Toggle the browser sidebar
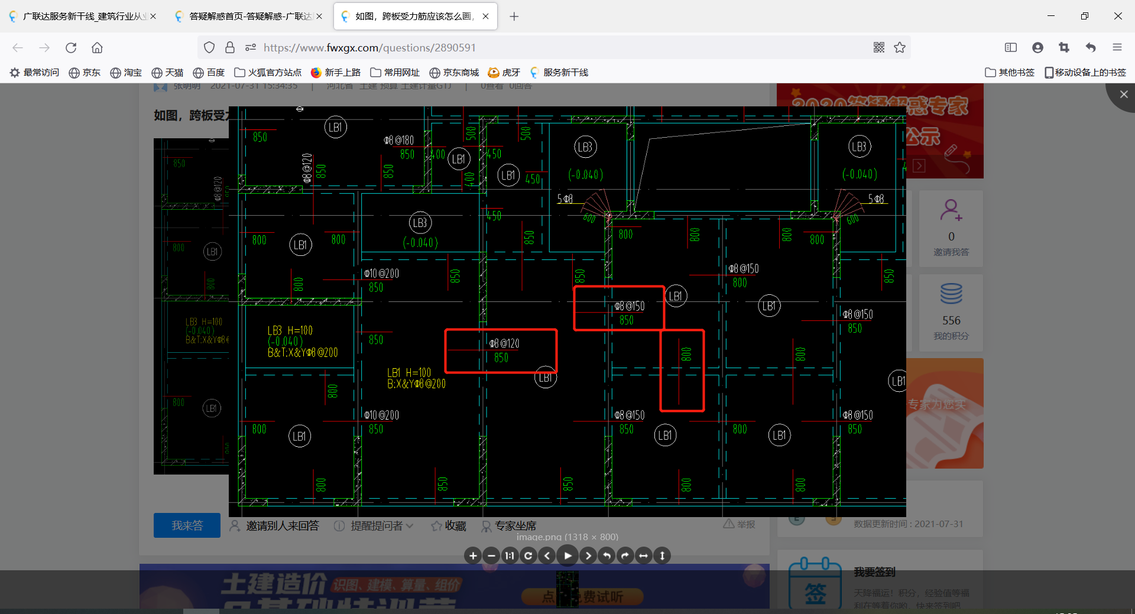 [x=1011, y=47]
